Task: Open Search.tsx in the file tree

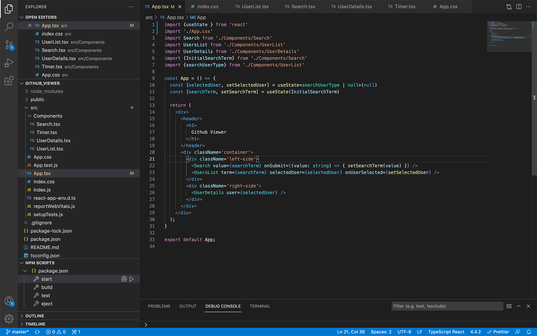Action: click(79, 124)
